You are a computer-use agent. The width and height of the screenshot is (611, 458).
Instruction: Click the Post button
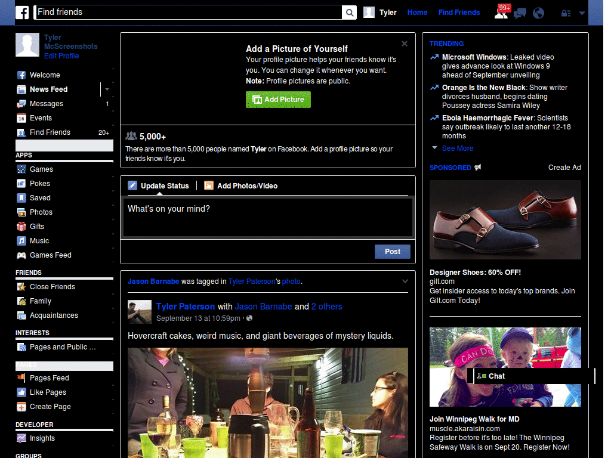[x=393, y=252]
